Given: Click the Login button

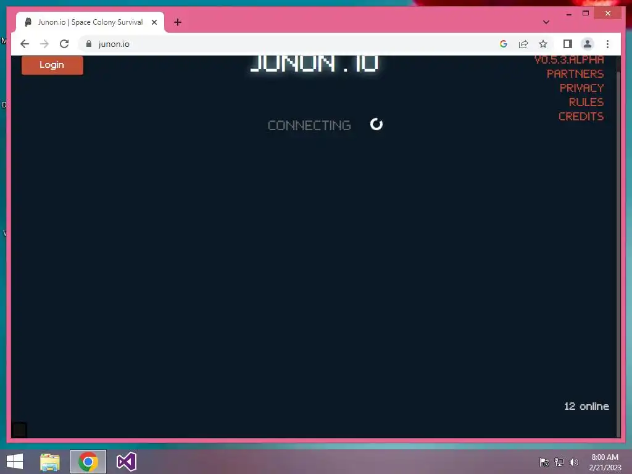Looking at the screenshot, I should point(52,65).
